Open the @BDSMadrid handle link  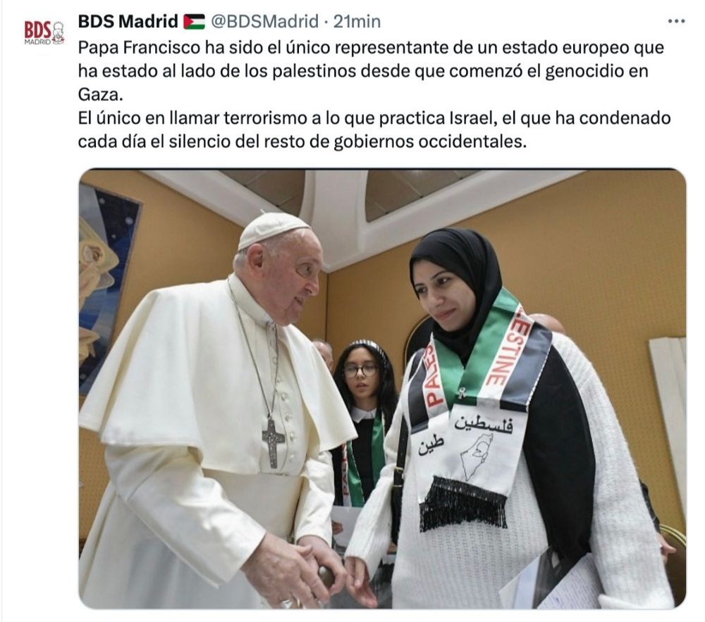click(265, 21)
